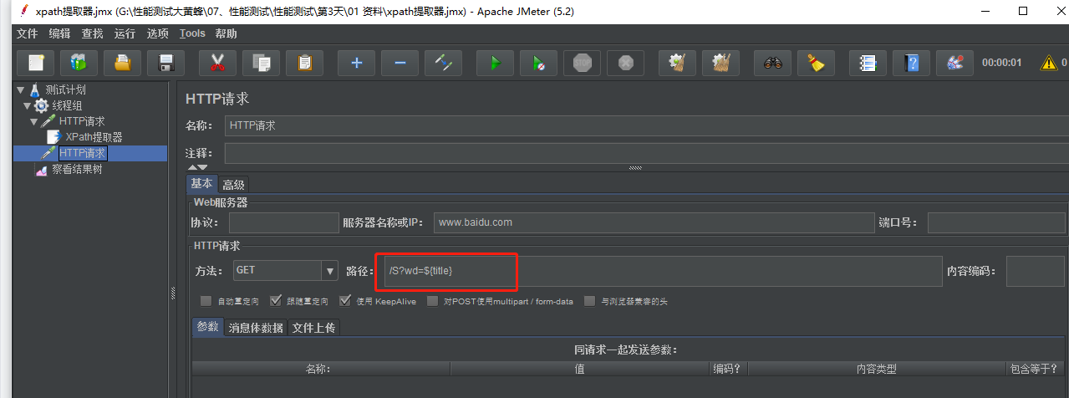Click the 内容类型 column header
Screen dimensions: 1069x398
876,368
